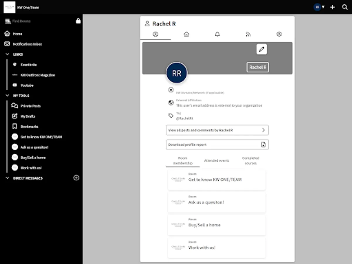Open search with the magnifier icon
The image size is (352, 264).
[x=345, y=7]
